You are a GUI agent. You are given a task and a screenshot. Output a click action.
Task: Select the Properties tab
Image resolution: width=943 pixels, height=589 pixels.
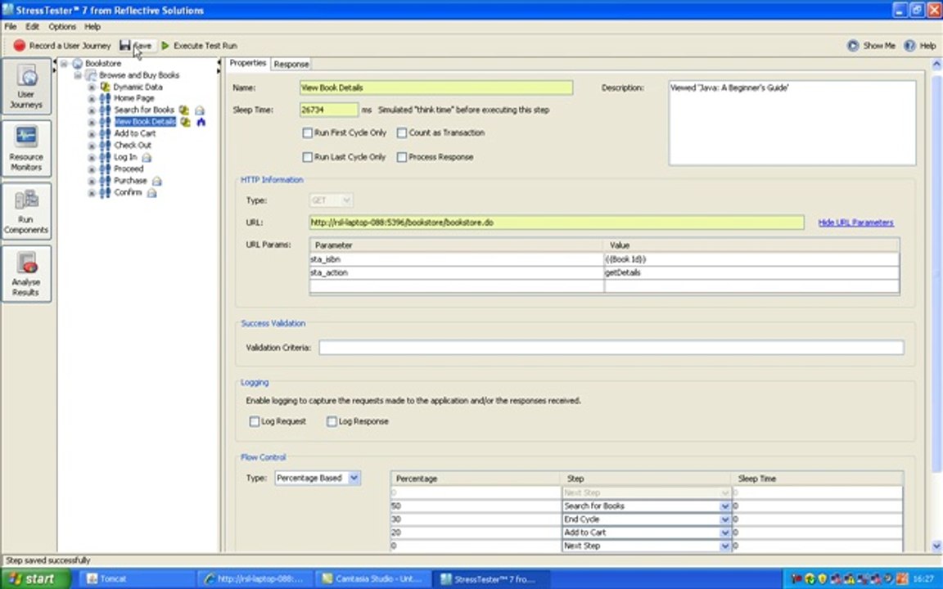pyautogui.click(x=248, y=63)
